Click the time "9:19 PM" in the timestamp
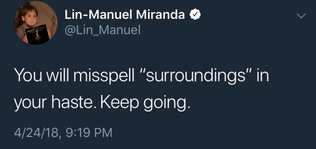 pyautogui.click(x=86, y=133)
